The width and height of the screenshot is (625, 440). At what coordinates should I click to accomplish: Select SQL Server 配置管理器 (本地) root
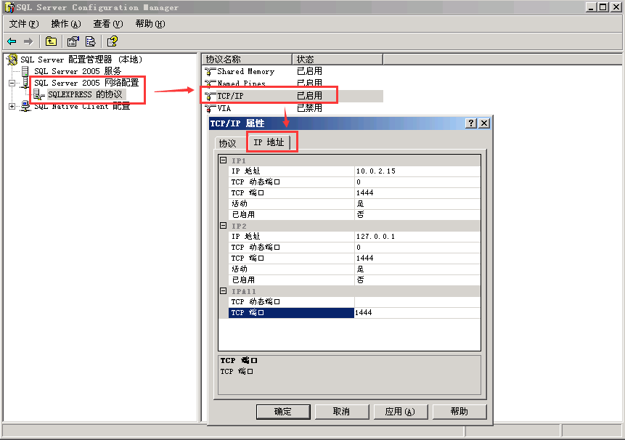pos(82,60)
